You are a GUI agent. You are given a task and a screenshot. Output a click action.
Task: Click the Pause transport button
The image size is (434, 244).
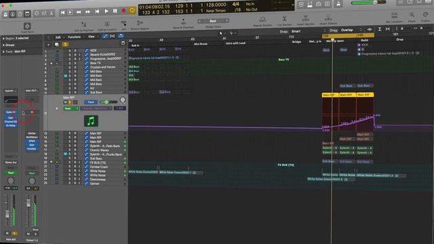115,11
